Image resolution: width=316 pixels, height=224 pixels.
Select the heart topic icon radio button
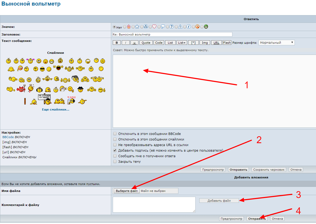tap(150, 27)
